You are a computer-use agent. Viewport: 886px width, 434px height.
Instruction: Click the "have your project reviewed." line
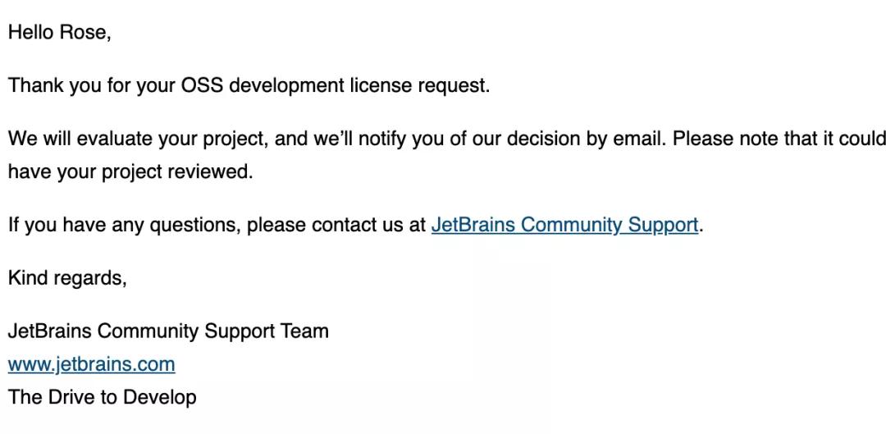coord(130,172)
